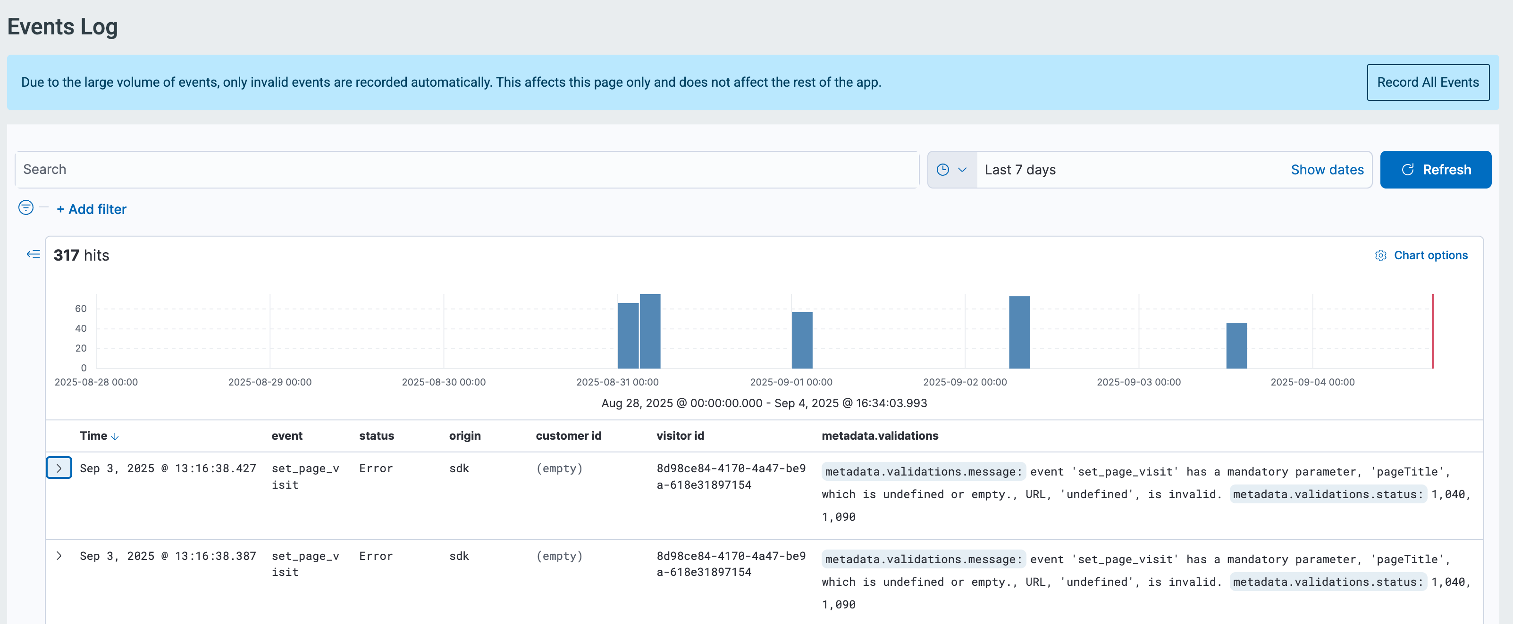
Task: Click the visitor id column header
Action: click(x=680, y=436)
